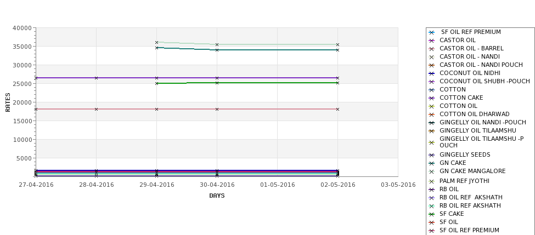Click the GN CAKE MANGALORE legend marker
The image size is (535, 235).
tap(432, 171)
